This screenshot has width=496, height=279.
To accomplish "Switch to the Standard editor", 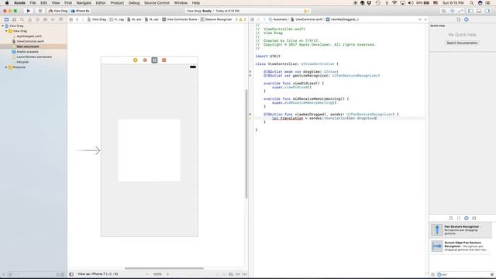I will point(444,11).
